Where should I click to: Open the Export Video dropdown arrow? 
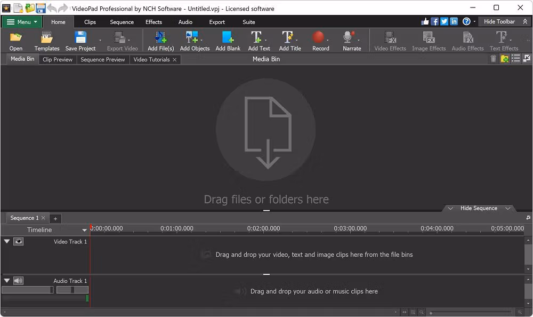point(129,40)
